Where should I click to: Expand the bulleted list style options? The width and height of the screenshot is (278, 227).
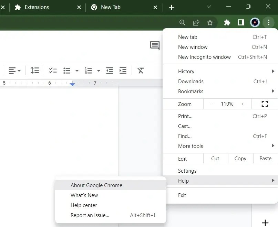(x=77, y=70)
